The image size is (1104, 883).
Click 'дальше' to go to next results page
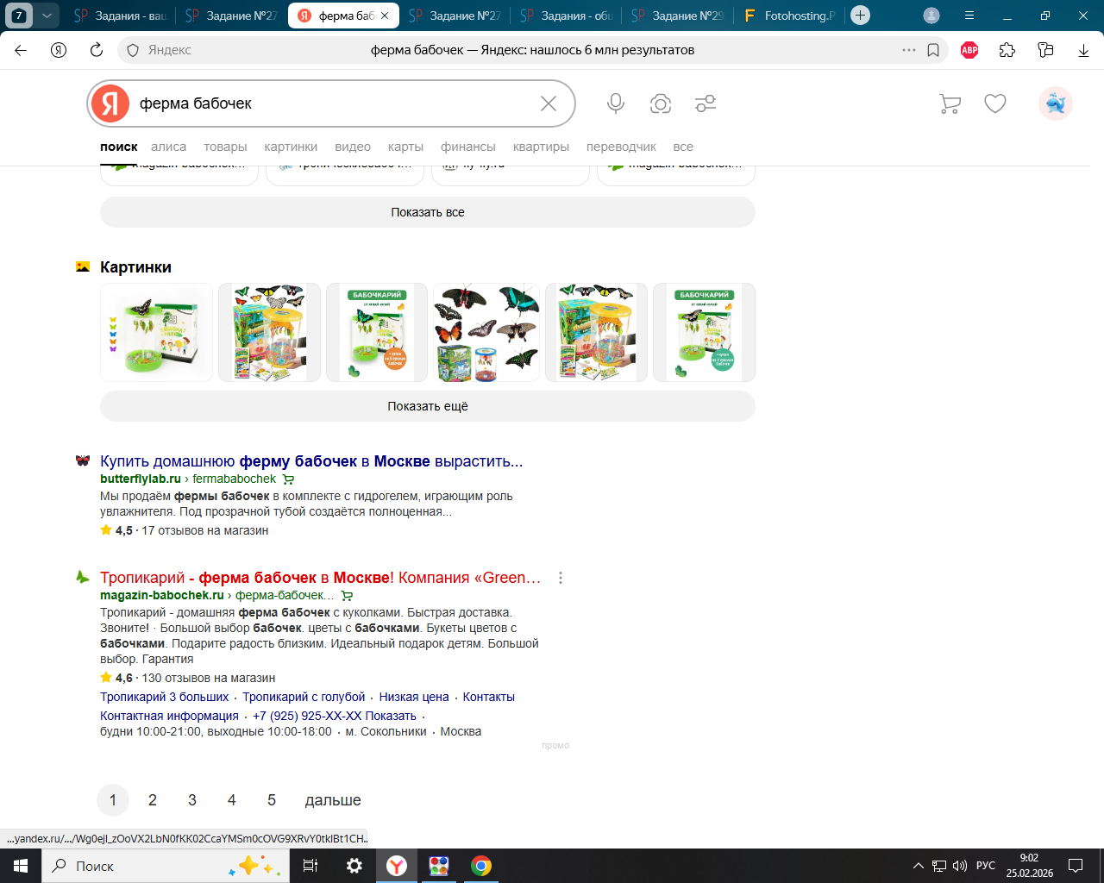coord(333,800)
